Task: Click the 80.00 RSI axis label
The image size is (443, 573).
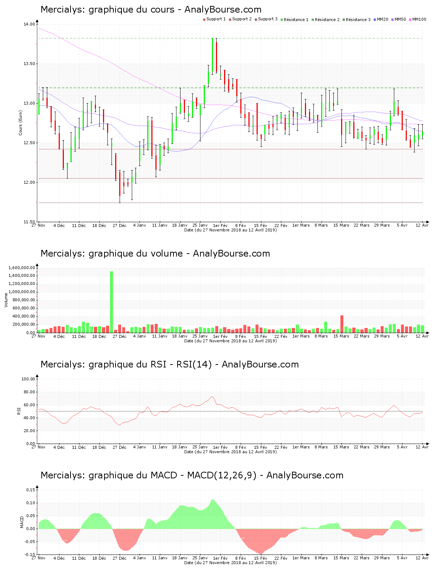Action: click(x=29, y=392)
